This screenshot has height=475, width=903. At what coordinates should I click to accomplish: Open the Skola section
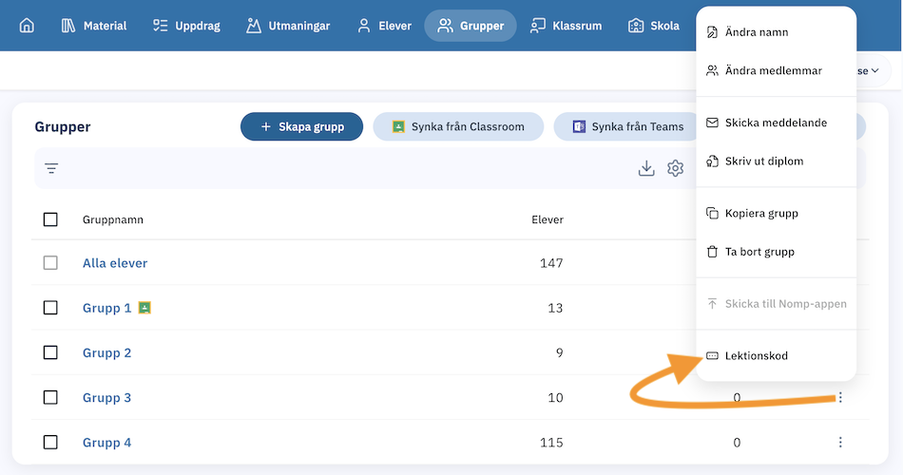pos(654,26)
